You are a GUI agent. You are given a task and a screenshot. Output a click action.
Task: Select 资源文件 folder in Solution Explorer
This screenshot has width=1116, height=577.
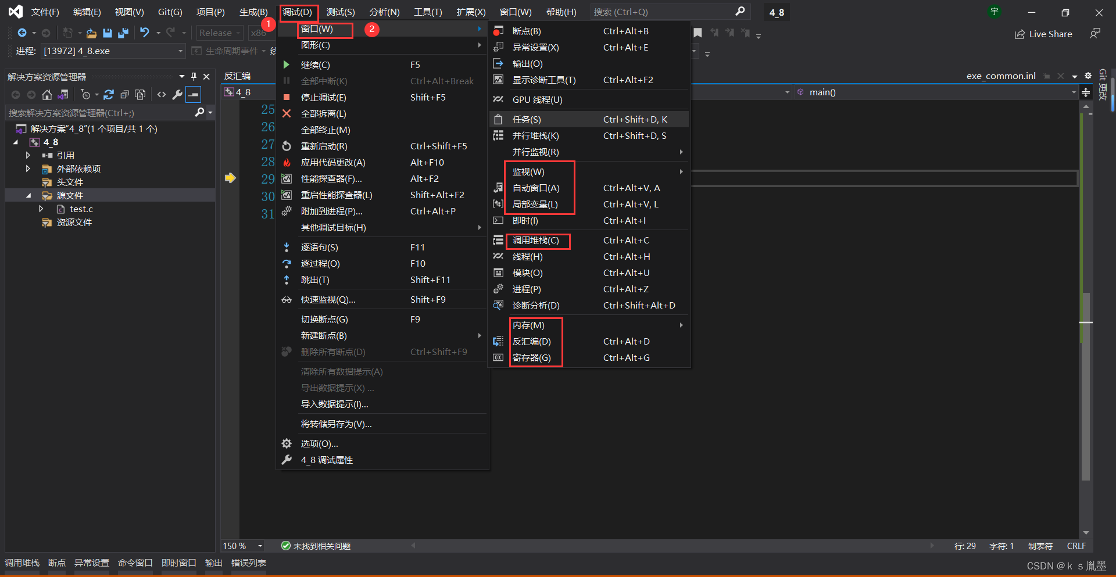(x=74, y=223)
